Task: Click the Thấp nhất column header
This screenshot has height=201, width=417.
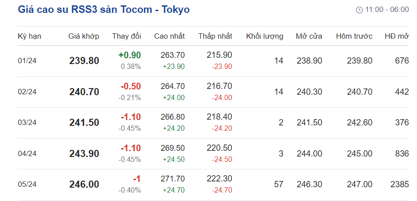Action: (x=215, y=36)
